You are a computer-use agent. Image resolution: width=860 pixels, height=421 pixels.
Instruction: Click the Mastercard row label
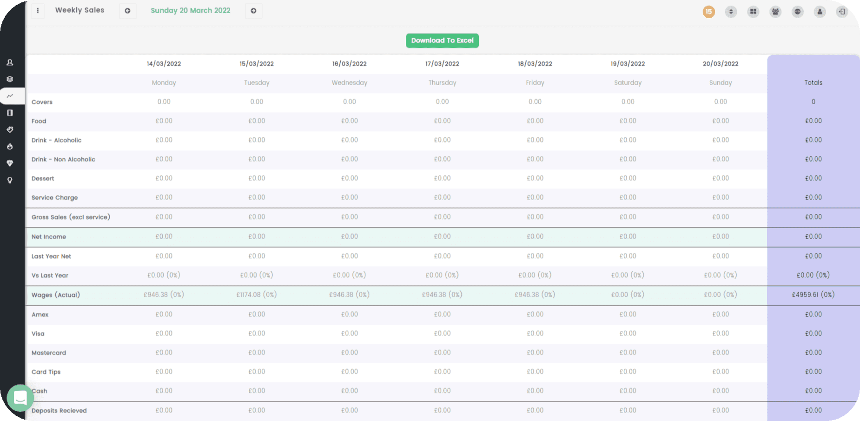click(x=49, y=353)
